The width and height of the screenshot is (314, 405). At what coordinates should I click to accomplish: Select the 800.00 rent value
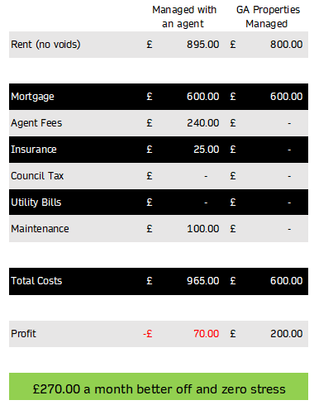pyautogui.click(x=286, y=45)
